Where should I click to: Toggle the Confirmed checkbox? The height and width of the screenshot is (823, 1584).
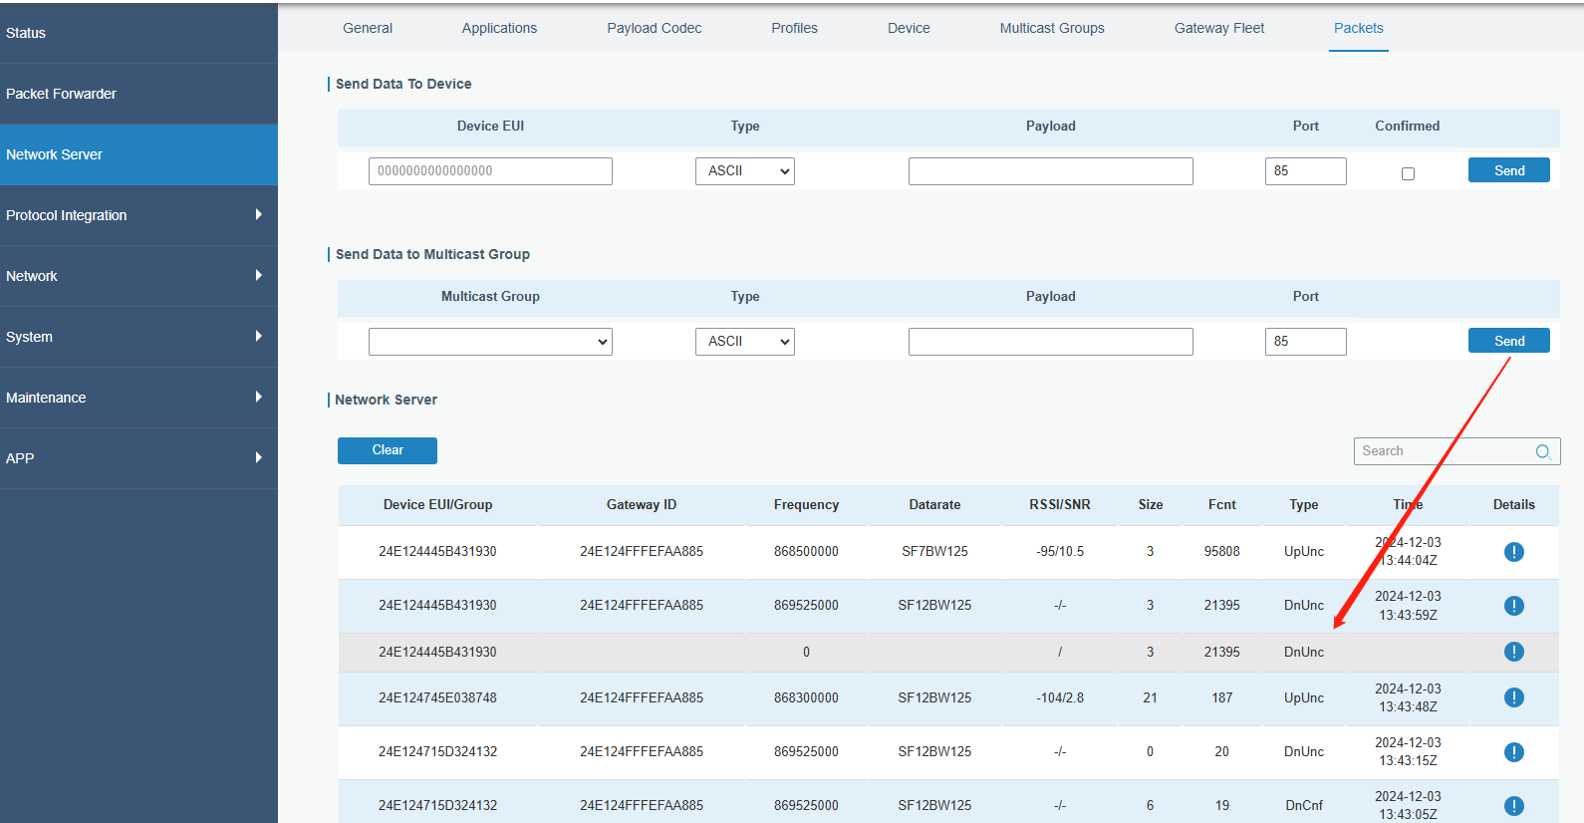[1408, 173]
